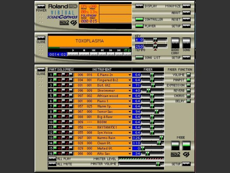Toggle the Player panel button
The image size is (230, 173).
(x=139, y=26)
